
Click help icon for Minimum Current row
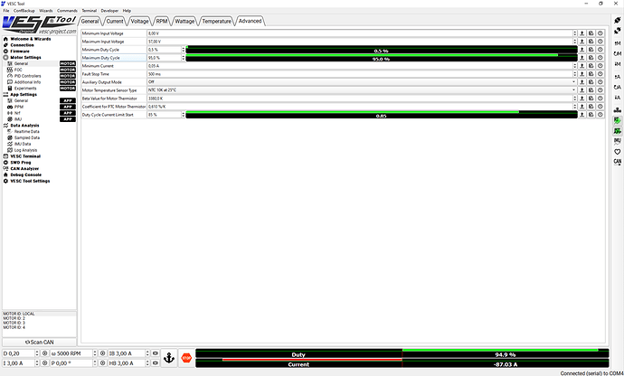point(600,66)
